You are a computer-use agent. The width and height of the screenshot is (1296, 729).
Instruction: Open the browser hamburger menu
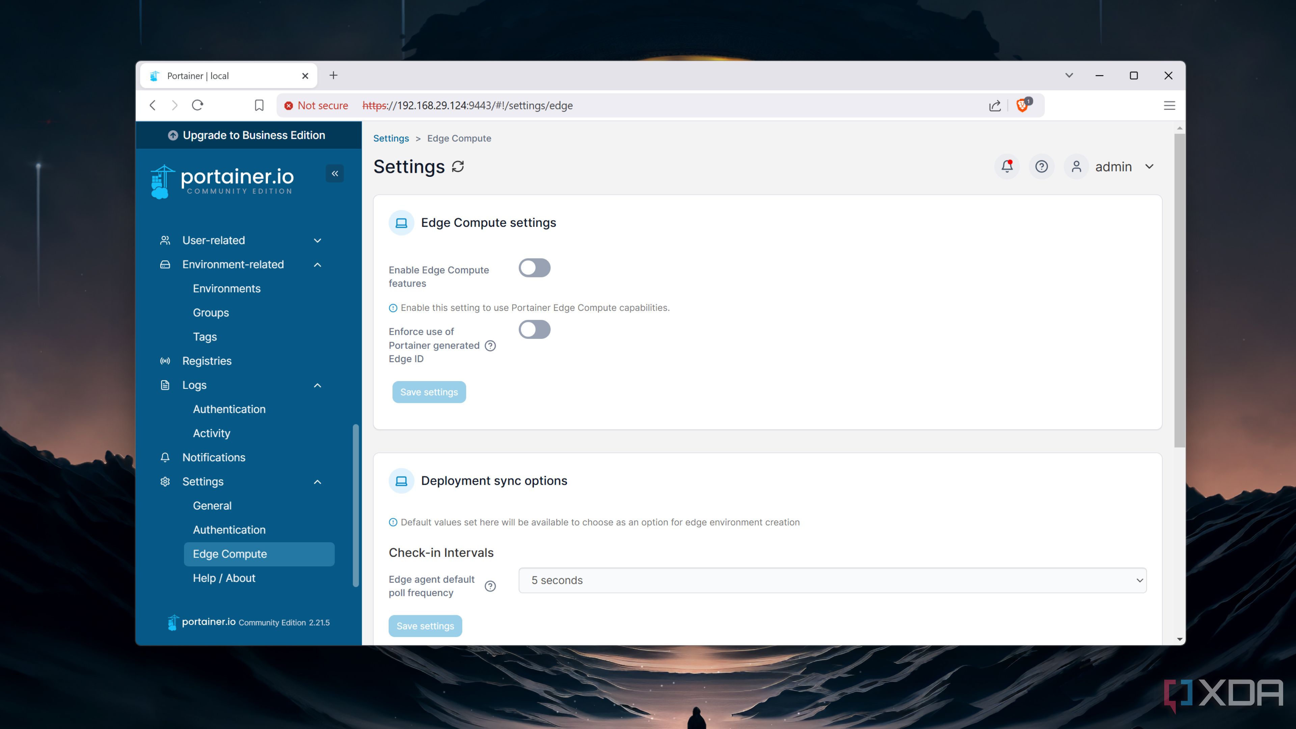1169,106
